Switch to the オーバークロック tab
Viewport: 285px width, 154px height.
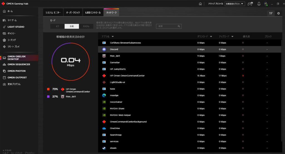pyautogui.click(x=73, y=13)
